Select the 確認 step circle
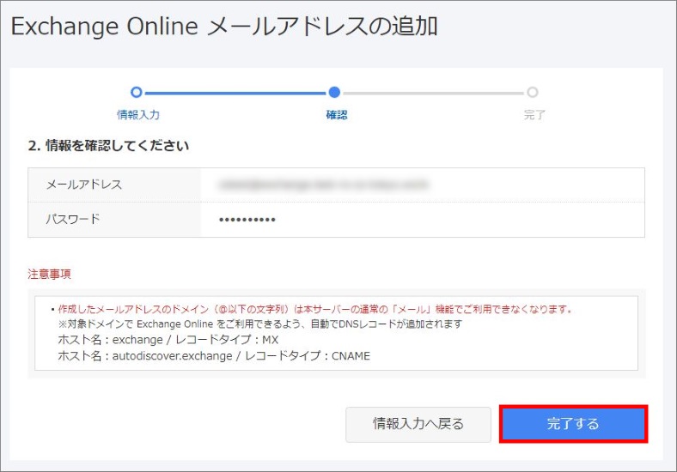The image size is (677, 472). click(334, 92)
